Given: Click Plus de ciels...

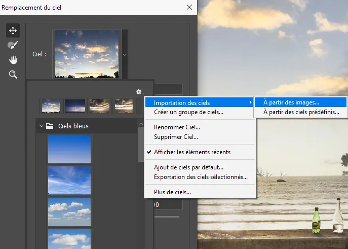Looking at the screenshot, I should pos(172,192).
